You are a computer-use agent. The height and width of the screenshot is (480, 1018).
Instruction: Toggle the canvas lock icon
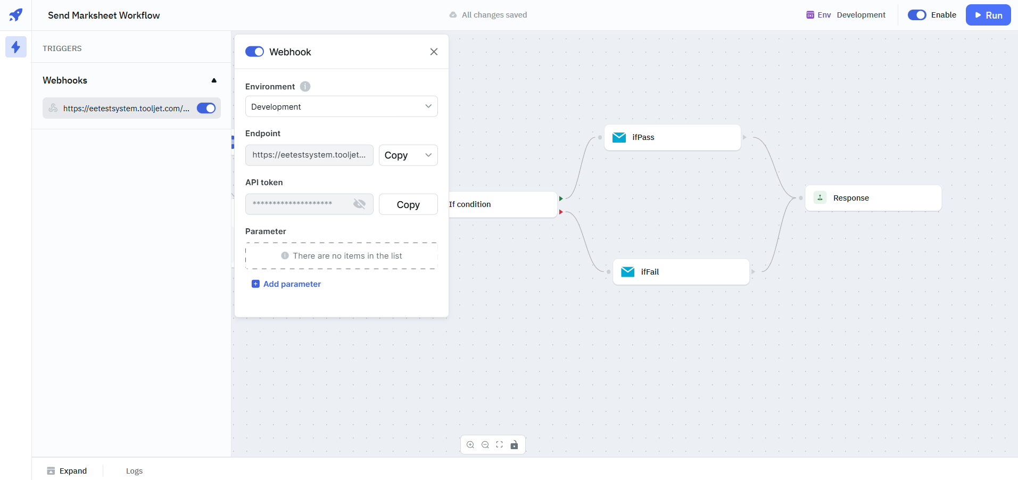514,445
